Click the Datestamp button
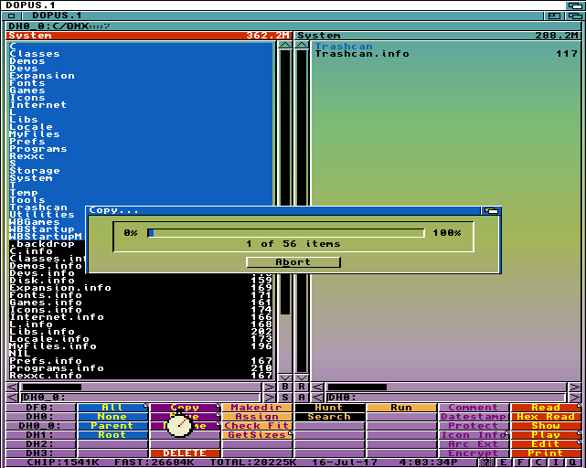 [474, 417]
